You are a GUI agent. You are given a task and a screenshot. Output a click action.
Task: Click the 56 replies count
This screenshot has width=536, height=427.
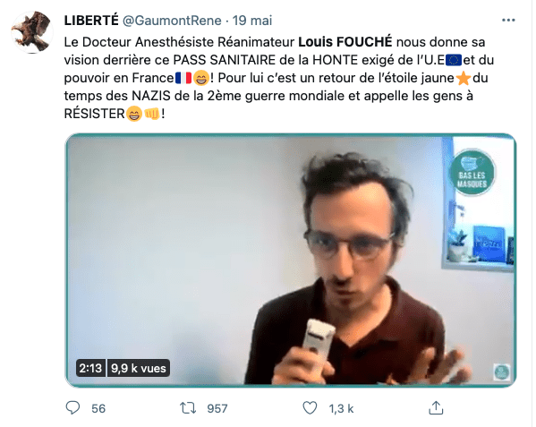pos(98,408)
